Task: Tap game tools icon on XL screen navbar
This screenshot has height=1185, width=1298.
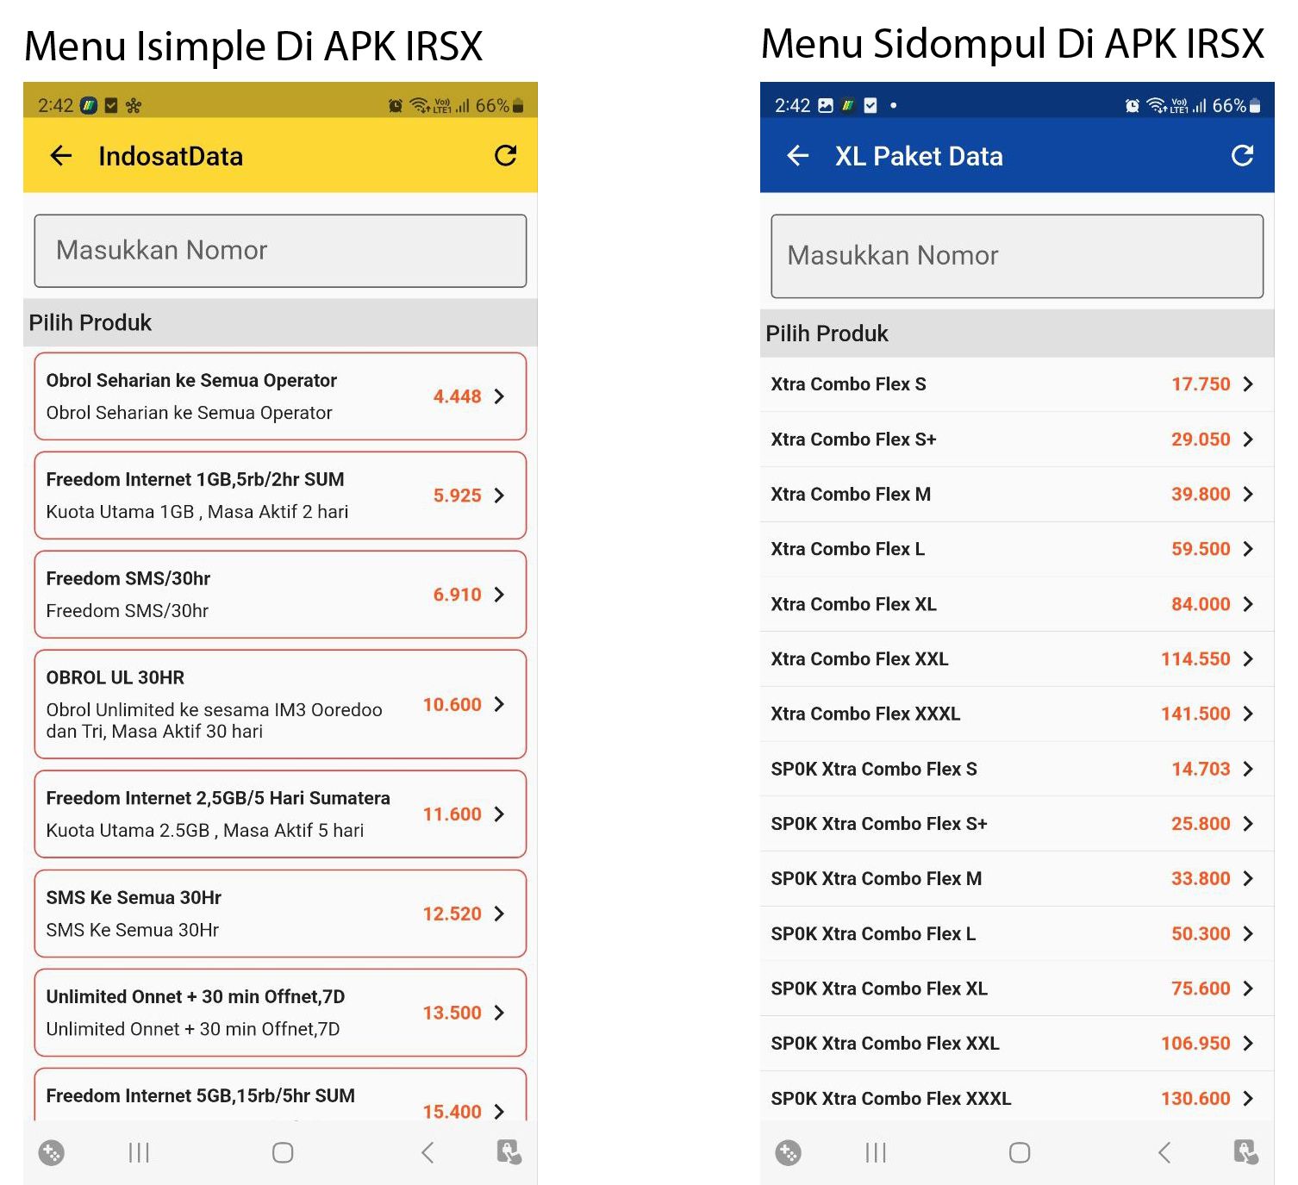Action: [x=788, y=1152]
